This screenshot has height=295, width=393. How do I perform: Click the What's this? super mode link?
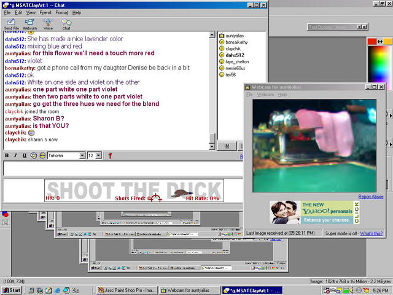(372, 234)
